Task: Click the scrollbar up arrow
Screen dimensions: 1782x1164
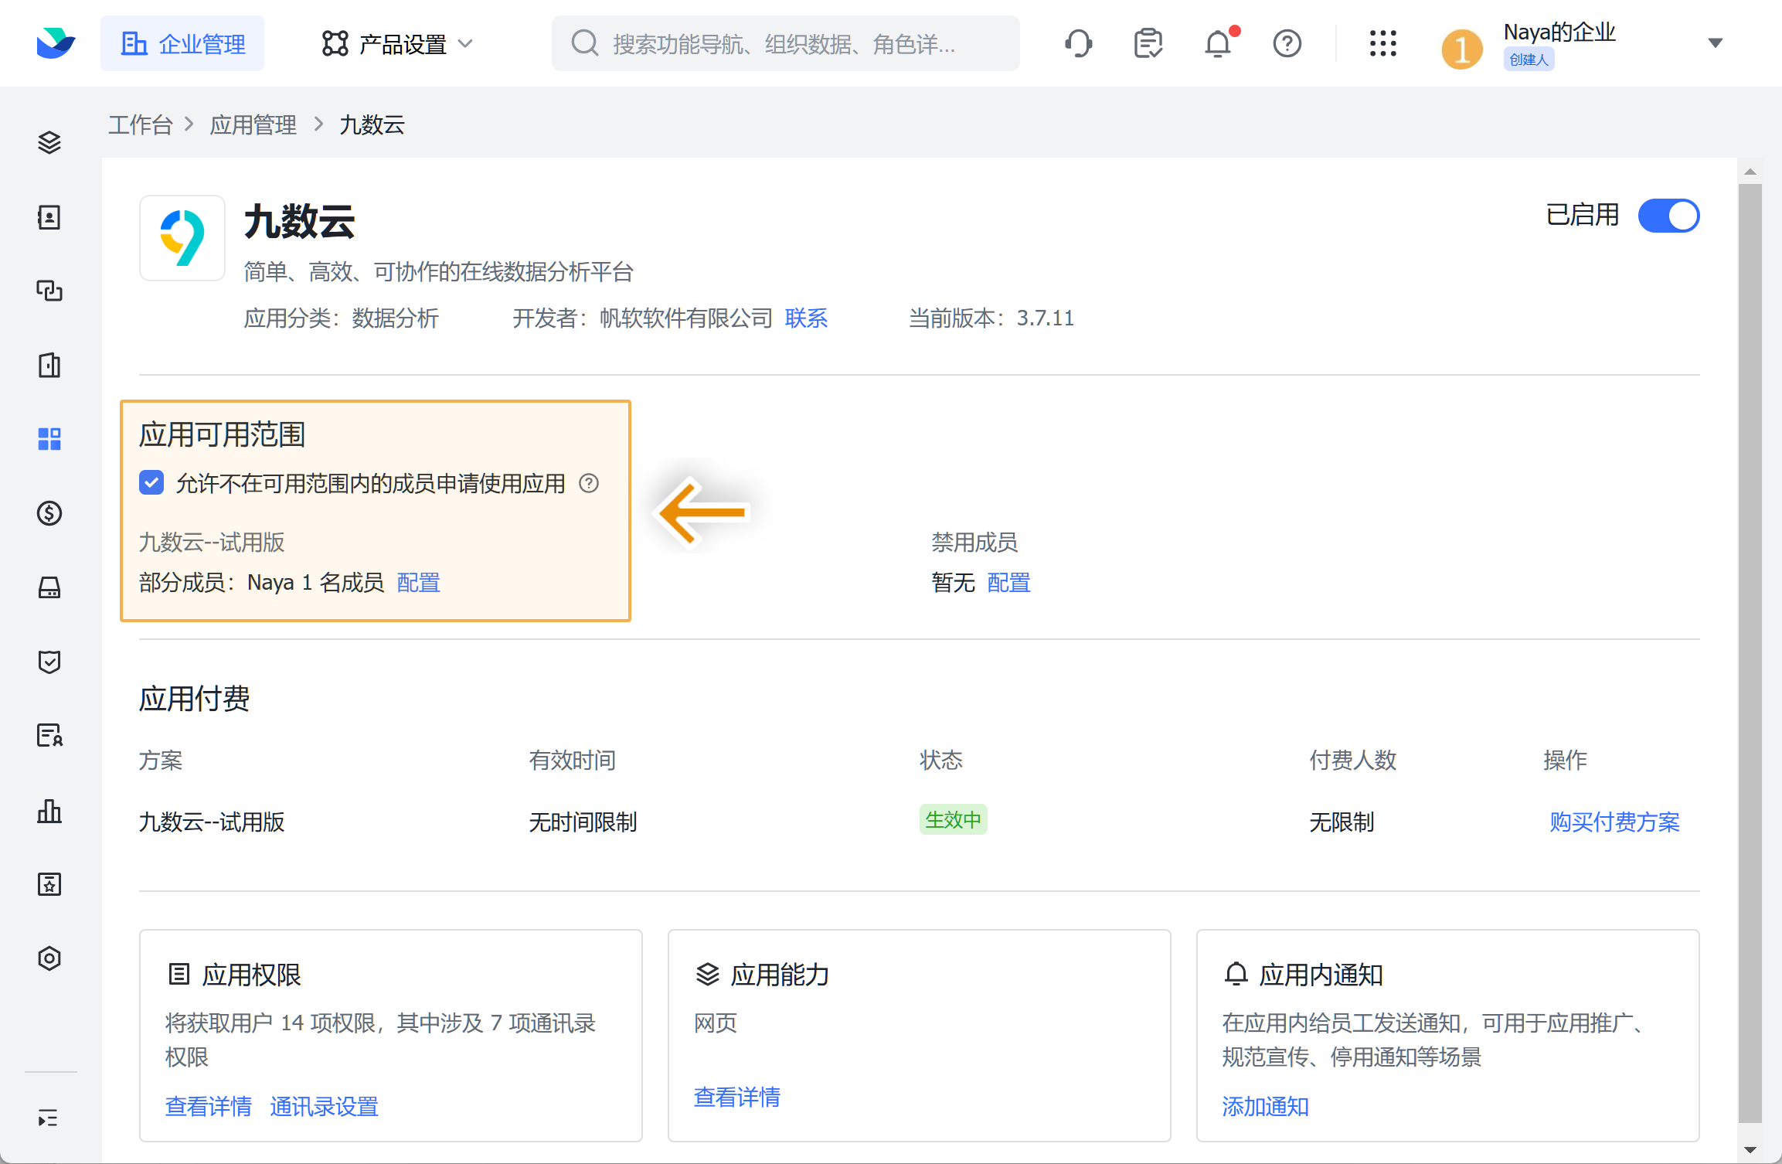Action: (x=1750, y=172)
